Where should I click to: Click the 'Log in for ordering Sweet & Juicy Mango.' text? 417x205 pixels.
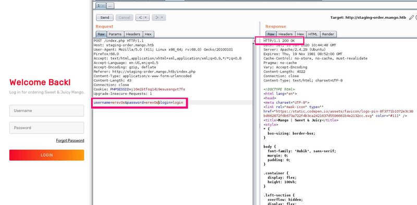coord(47,92)
